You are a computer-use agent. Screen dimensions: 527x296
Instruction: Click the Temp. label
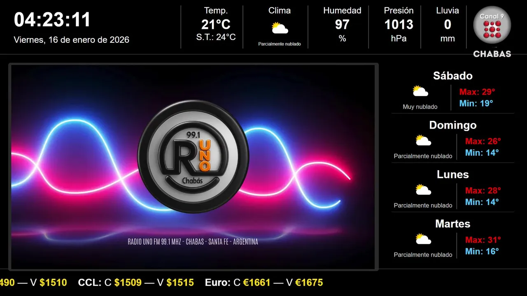click(216, 11)
